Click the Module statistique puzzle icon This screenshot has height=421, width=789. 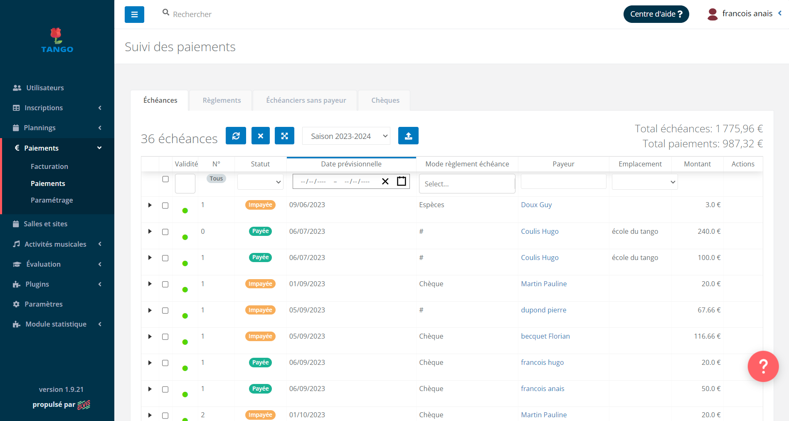pyautogui.click(x=17, y=324)
